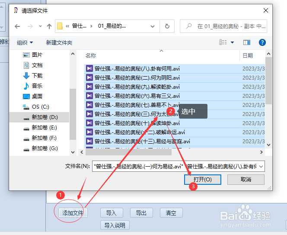Click video icon of 何为阴阳.avi
287x235 pixels.
coord(89,78)
